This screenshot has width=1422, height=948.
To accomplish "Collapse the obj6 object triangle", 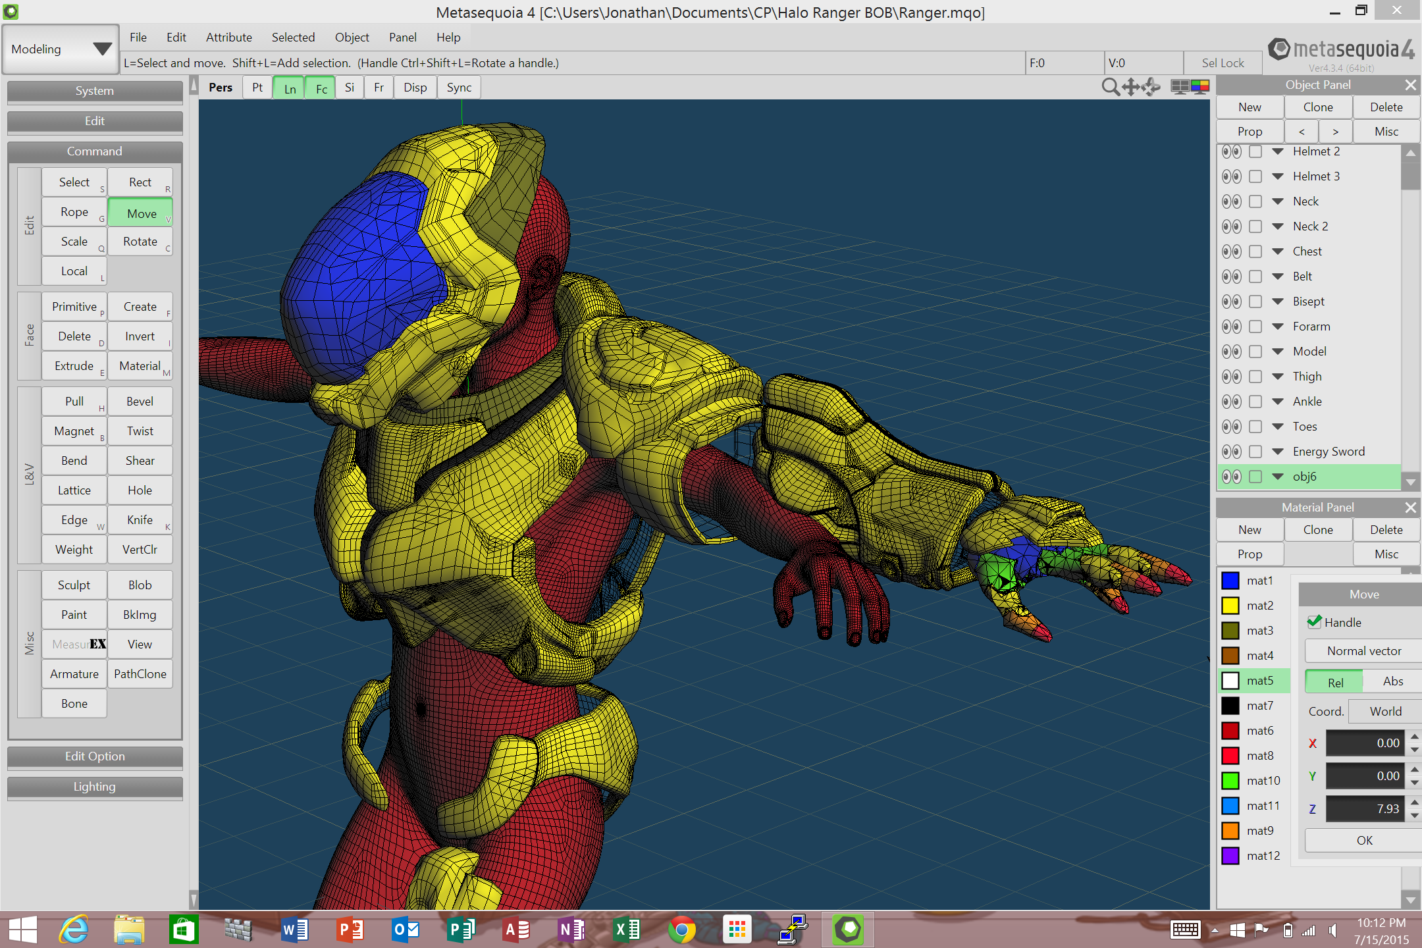I will tap(1278, 477).
